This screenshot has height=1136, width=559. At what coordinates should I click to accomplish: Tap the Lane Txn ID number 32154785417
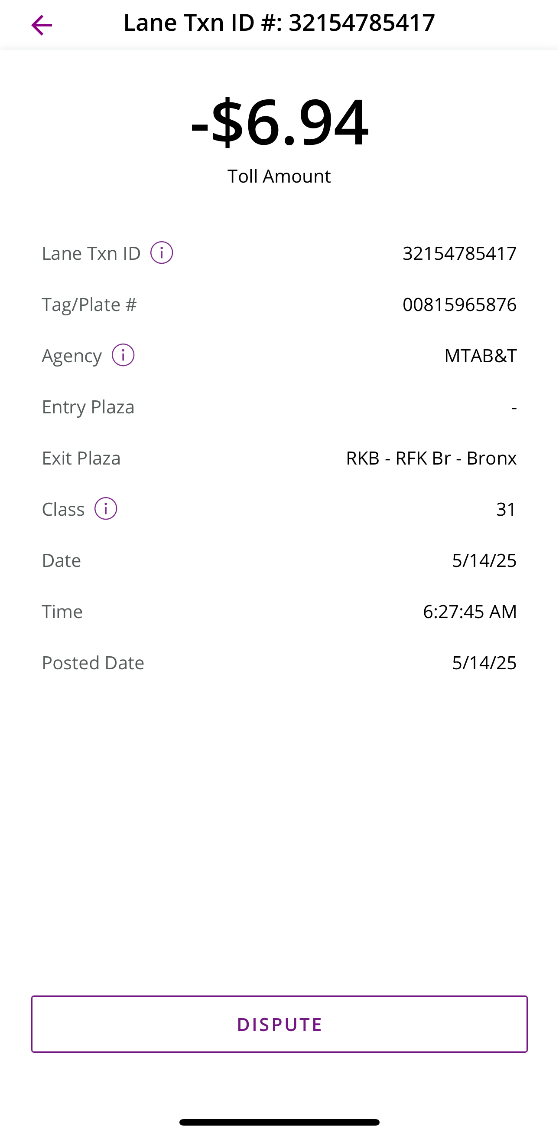[459, 253]
